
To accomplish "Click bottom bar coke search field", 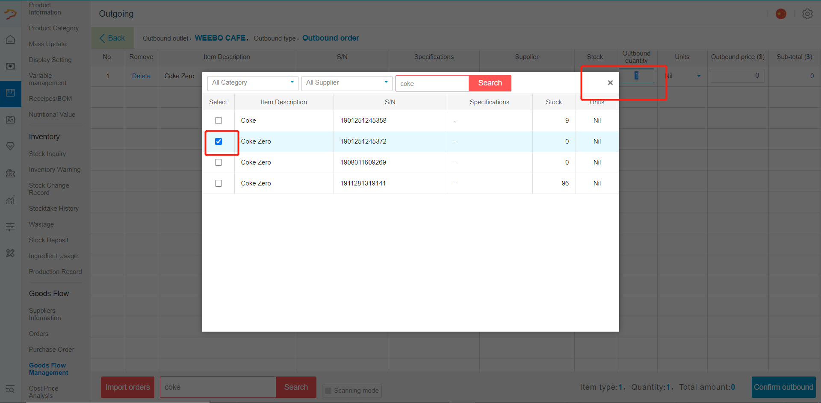I will [218, 387].
